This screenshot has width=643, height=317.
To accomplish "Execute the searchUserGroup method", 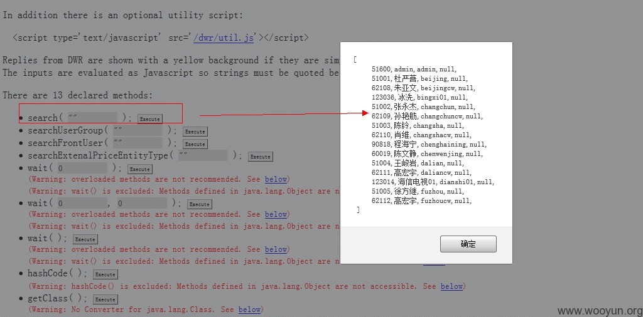I will point(195,132).
